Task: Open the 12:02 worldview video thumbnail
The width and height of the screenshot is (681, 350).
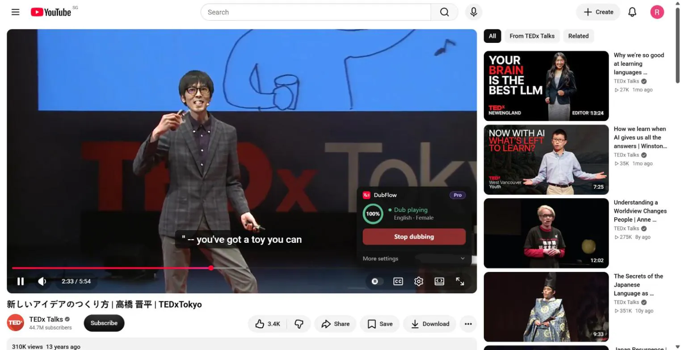Action: tap(546, 233)
